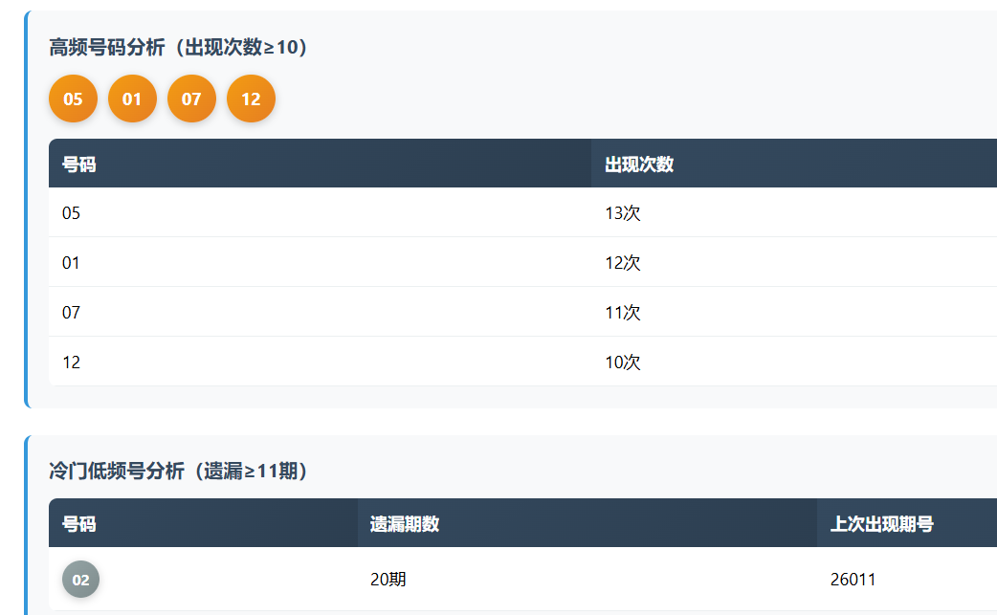The height and width of the screenshot is (615, 997).
Task: Click the 号码 header in high-frequency table
Action: (x=79, y=164)
